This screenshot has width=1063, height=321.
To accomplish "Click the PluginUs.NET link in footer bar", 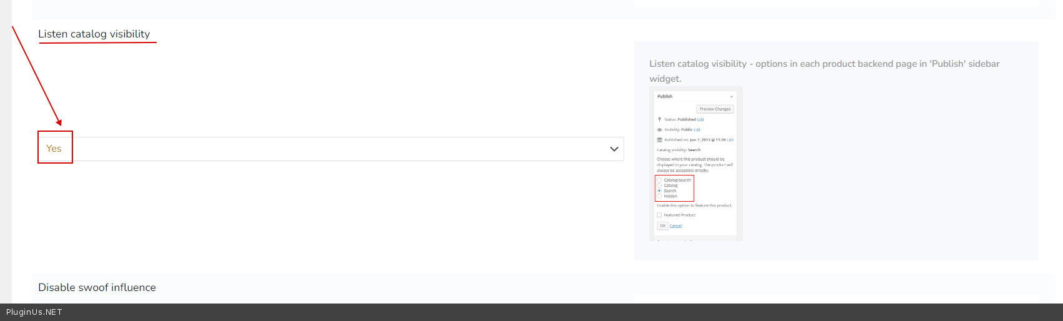I will (x=34, y=312).
